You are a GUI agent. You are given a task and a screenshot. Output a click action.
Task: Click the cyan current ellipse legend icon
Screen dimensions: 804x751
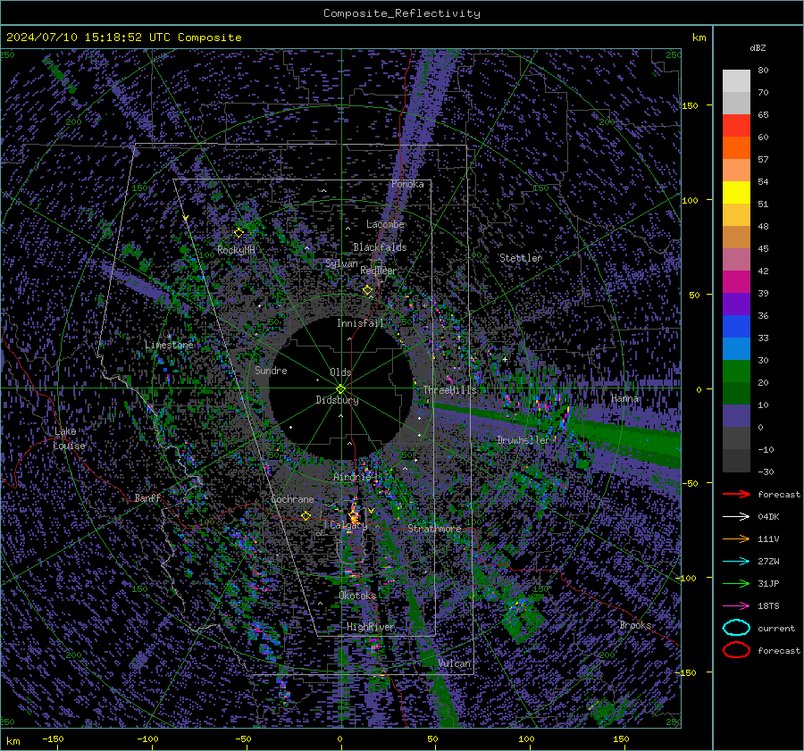(736, 628)
